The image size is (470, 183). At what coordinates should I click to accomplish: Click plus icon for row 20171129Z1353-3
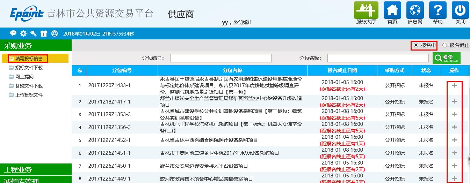pos(454,114)
